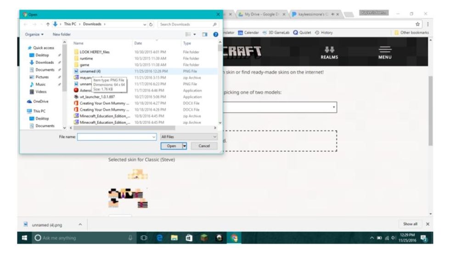Open the 3D GameLab bookmark
The height and width of the screenshot is (253, 450).
tap(276, 33)
